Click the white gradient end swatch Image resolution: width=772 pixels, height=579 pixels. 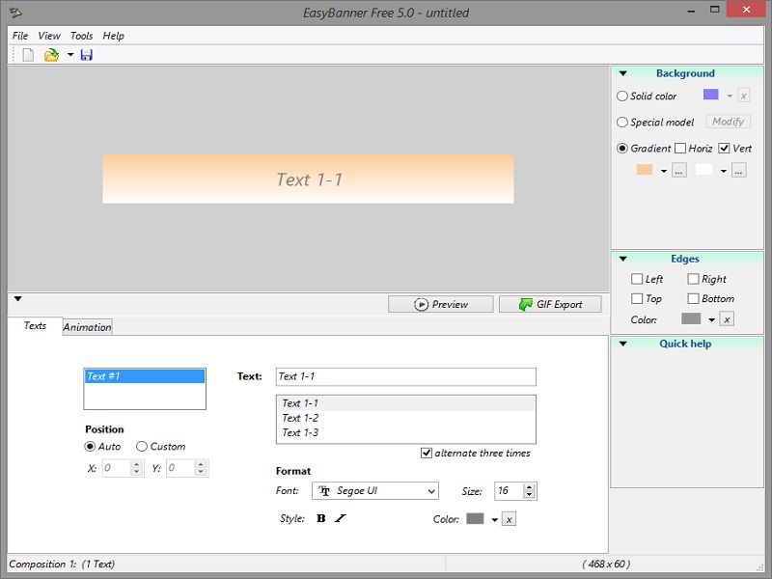703,170
